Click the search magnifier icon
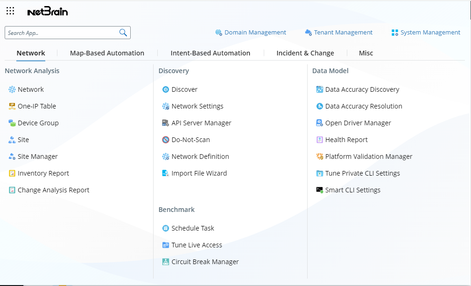The image size is (471, 286). point(123,33)
